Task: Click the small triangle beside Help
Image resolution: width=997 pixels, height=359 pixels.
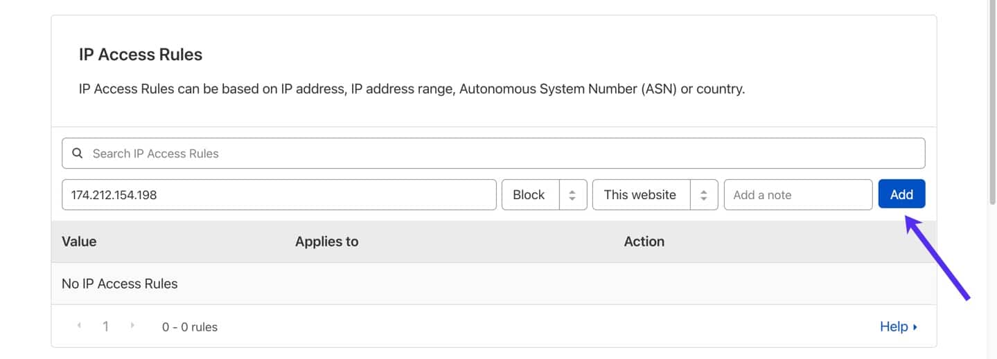Action: coord(915,327)
